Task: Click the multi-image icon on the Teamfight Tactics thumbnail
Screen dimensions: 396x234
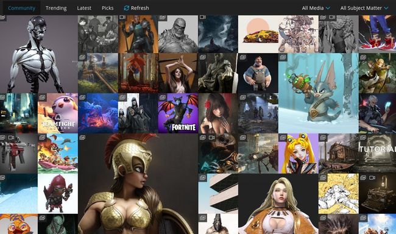Action: point(42,97)
